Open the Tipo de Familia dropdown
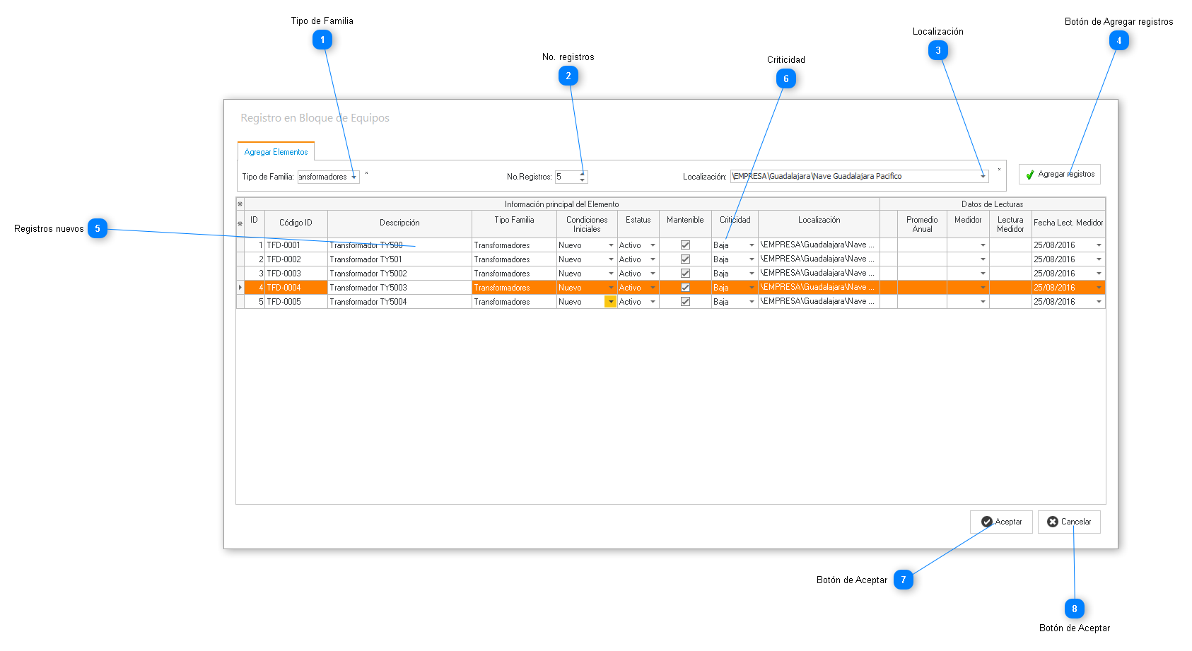 (x=353, y=177)
